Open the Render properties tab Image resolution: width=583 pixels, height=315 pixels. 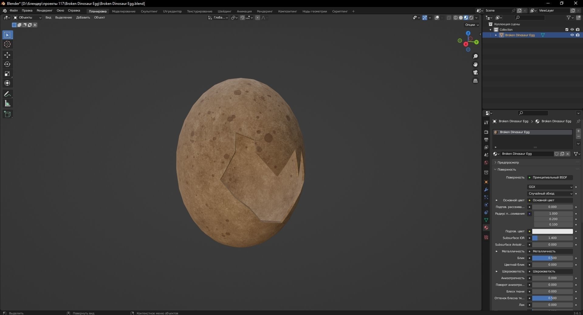486,132
